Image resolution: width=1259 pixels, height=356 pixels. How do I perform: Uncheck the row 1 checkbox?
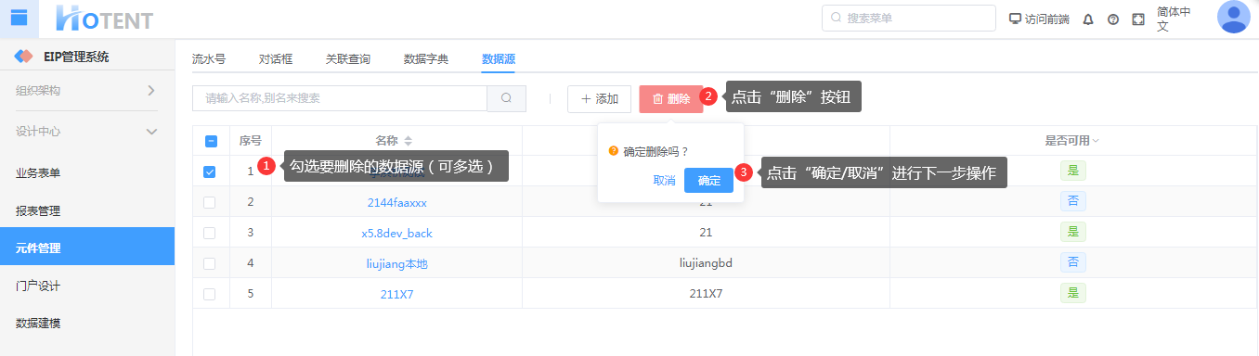tap(210, 172)
